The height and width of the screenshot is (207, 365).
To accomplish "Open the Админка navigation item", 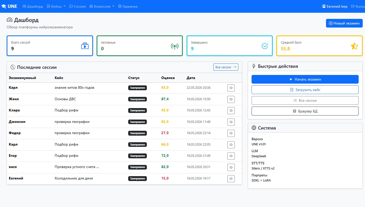I will [128, 6].
